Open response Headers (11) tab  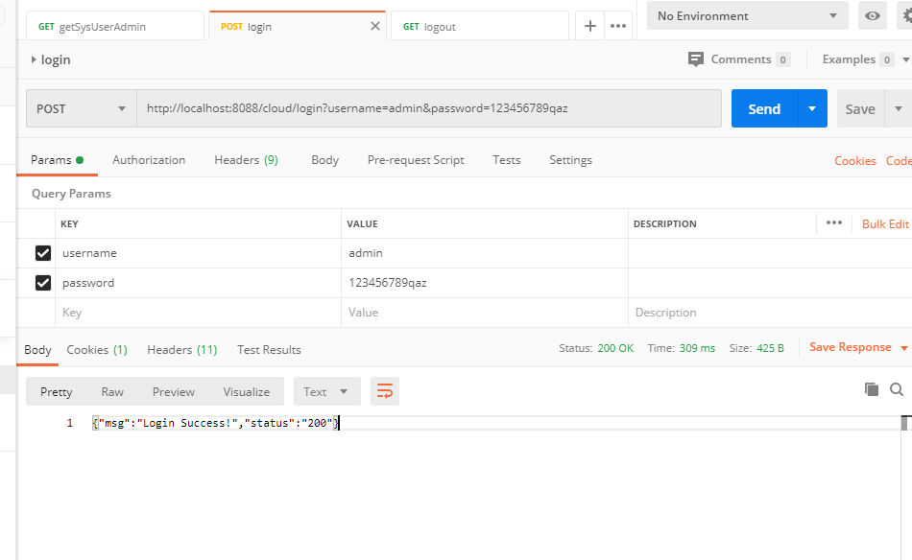click(182, 350)
